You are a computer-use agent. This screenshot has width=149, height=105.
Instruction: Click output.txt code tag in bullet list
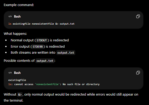tap(66, 53)
